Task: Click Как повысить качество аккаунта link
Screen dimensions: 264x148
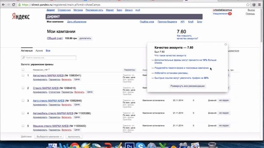Action: click(187, 37)
